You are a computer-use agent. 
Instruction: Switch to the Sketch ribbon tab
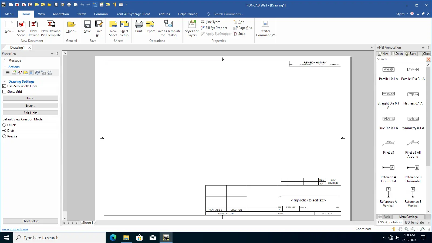coord(81,14)
